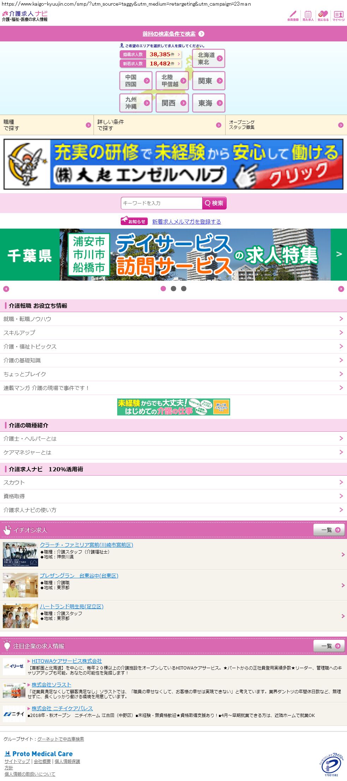Select the first carousel dot indicator
This screenshot has width=347, height=781.
163,289
